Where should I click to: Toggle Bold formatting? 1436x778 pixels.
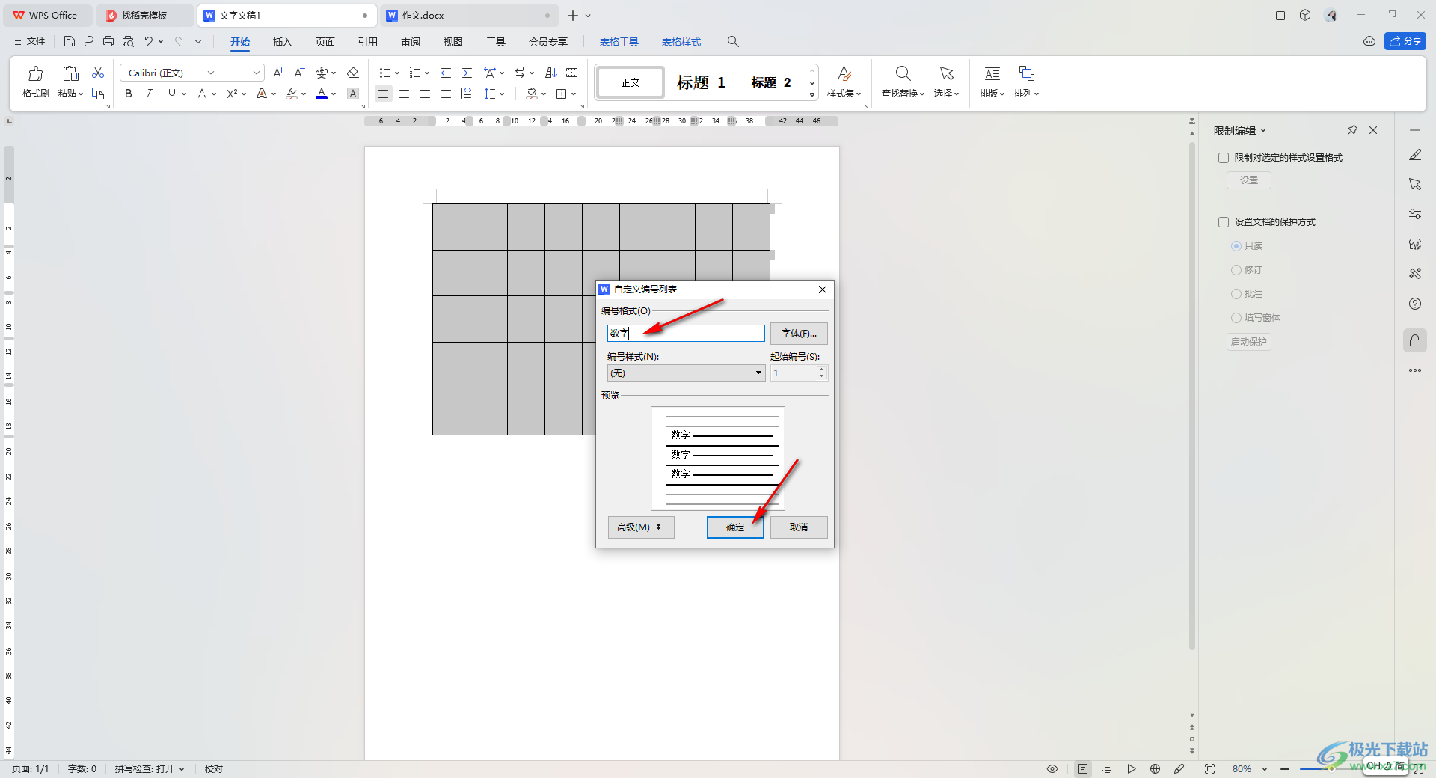pos(129,94)
